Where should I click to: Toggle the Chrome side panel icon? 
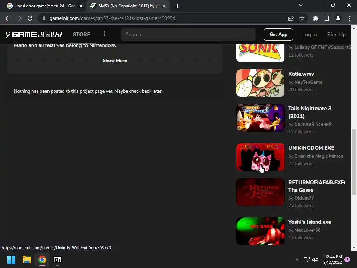[327, 18]
